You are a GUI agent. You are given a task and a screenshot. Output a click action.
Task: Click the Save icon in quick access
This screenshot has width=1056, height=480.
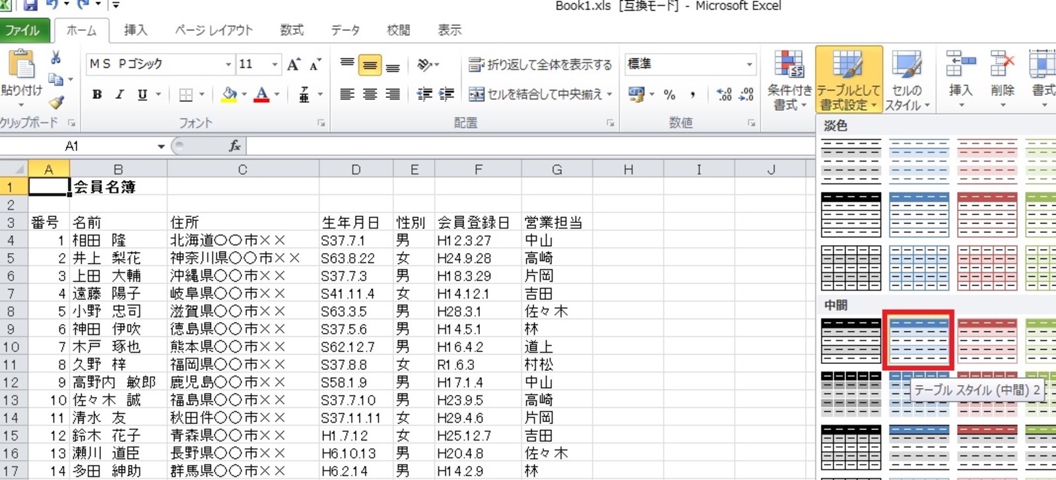30,6
